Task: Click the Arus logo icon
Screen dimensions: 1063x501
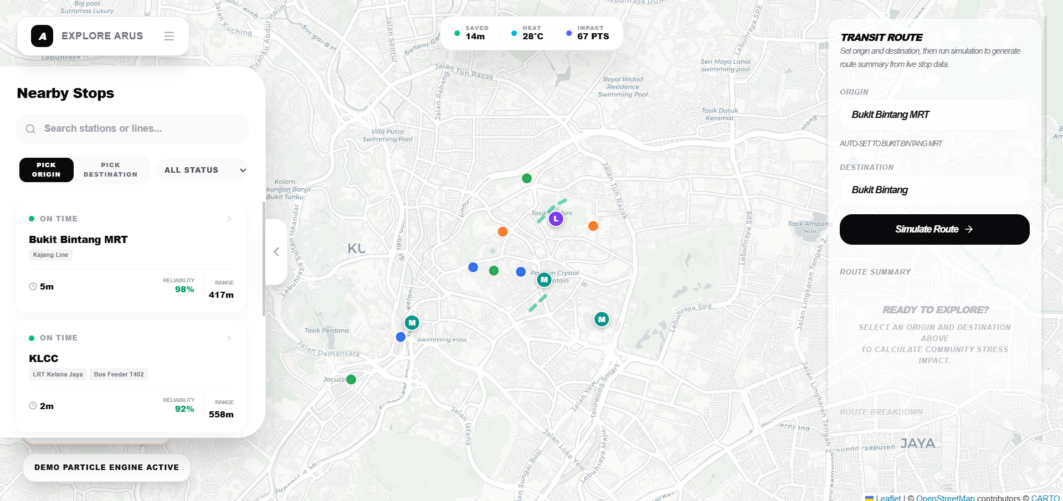Action: (42, 36)
